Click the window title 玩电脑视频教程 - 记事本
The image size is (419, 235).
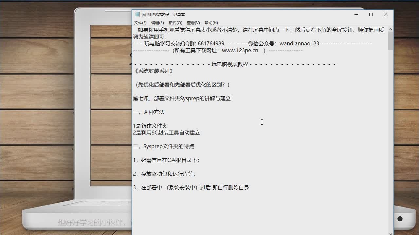pos(163,14)
